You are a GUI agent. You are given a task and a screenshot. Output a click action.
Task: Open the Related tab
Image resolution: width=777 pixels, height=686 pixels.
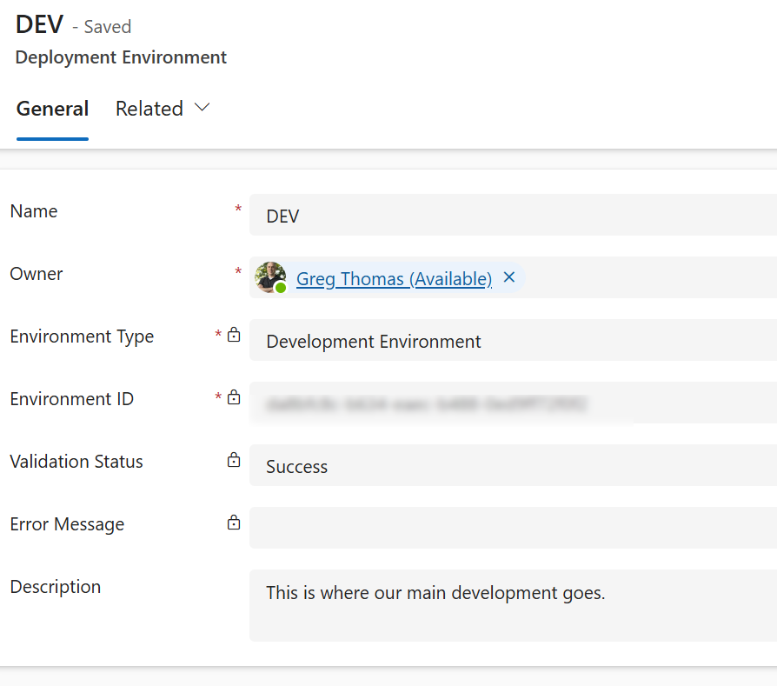point(149,110)
